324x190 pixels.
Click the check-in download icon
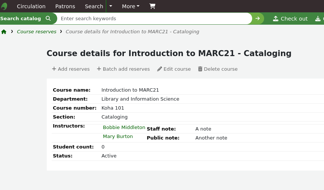click(318, 19)
